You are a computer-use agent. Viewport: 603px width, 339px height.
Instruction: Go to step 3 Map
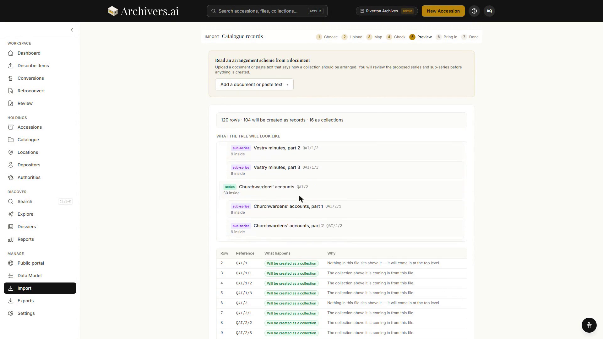[374, 37]
